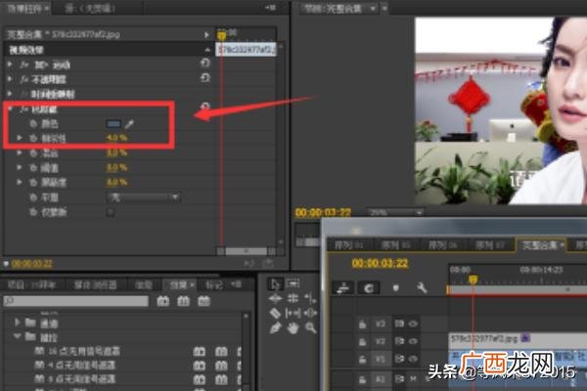The height and width of the screenshot is (391, 587).
Task: Pick the Ripple Edit tool
Action: [275, 298]
